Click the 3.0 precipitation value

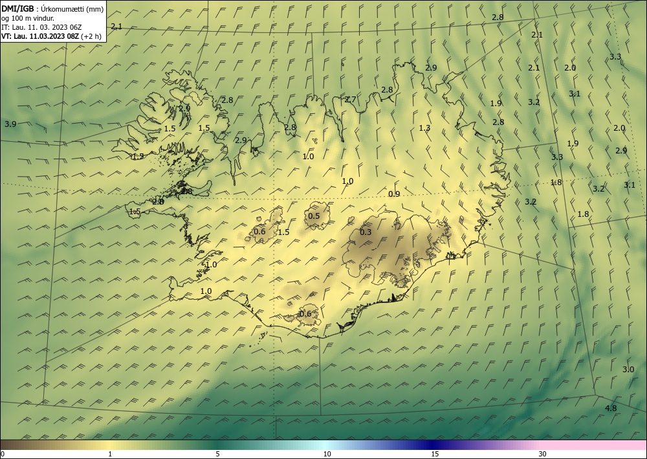pyautogui.click(x=628, y=370)
